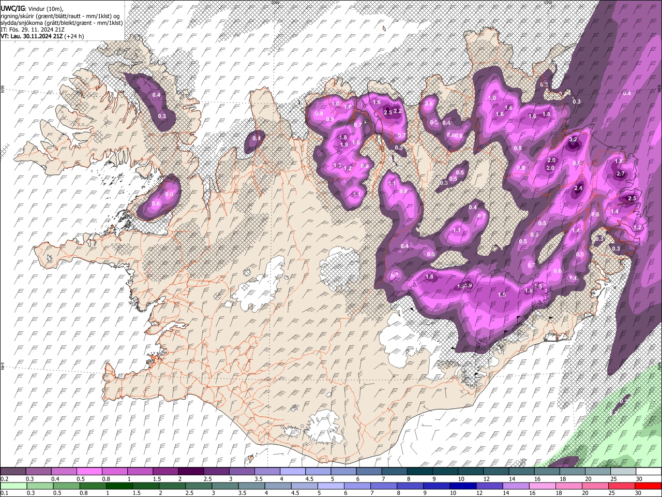662x497 pixels.
Task: Select lower legend swatch starting at 4
Action: (x=278, y=486)
